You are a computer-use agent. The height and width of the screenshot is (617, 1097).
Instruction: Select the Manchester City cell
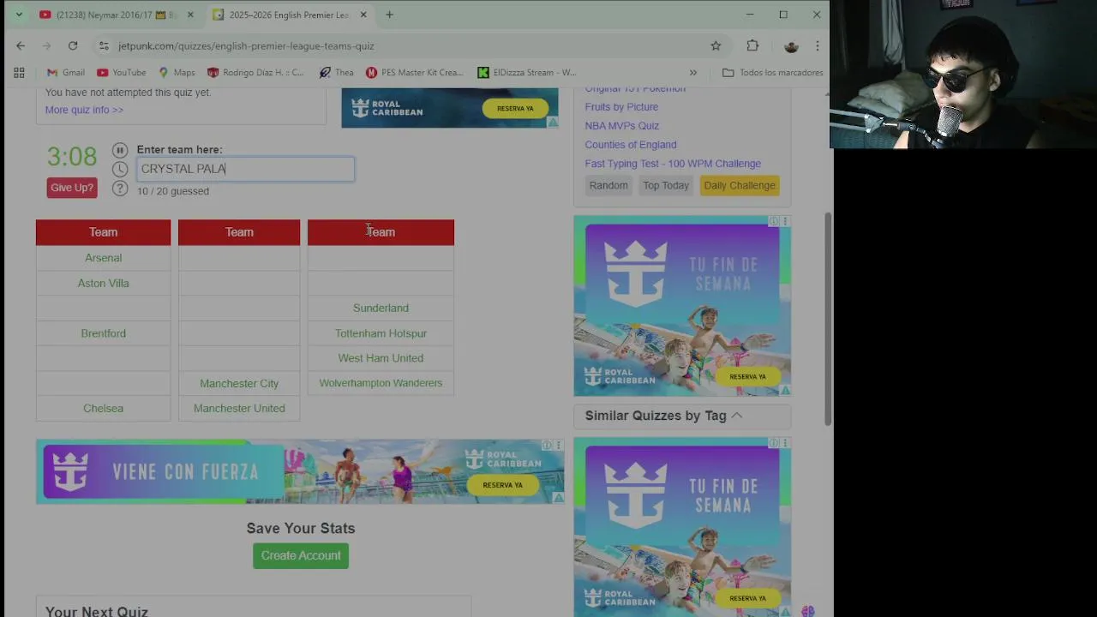coord(239,383)
